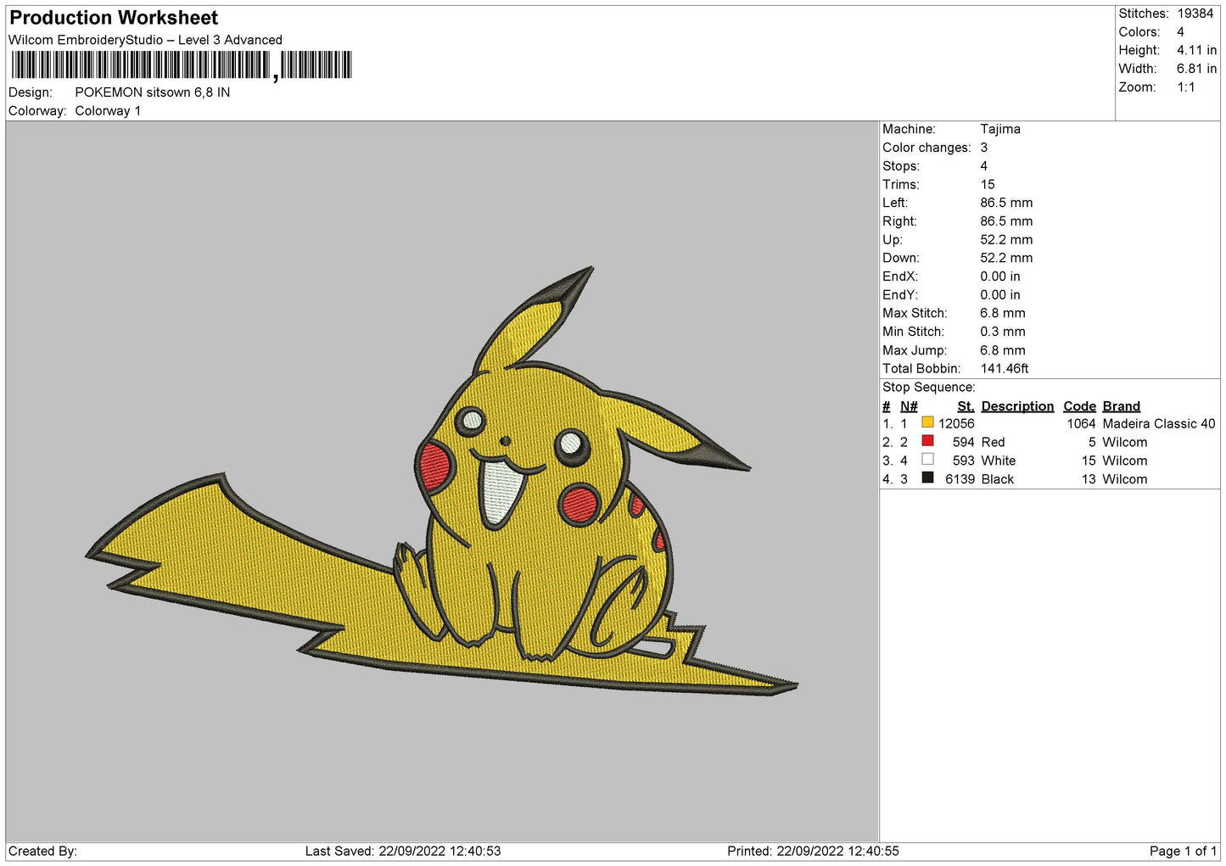Click the 'Red' description cell
The width and height of the screenshot is (1226, 866).
(993, 443)
